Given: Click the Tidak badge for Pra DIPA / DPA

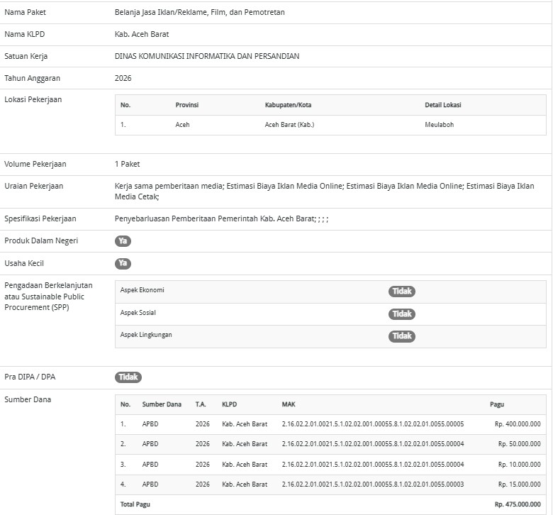Looking at the screenshot, I should click(x=128, y=377).
